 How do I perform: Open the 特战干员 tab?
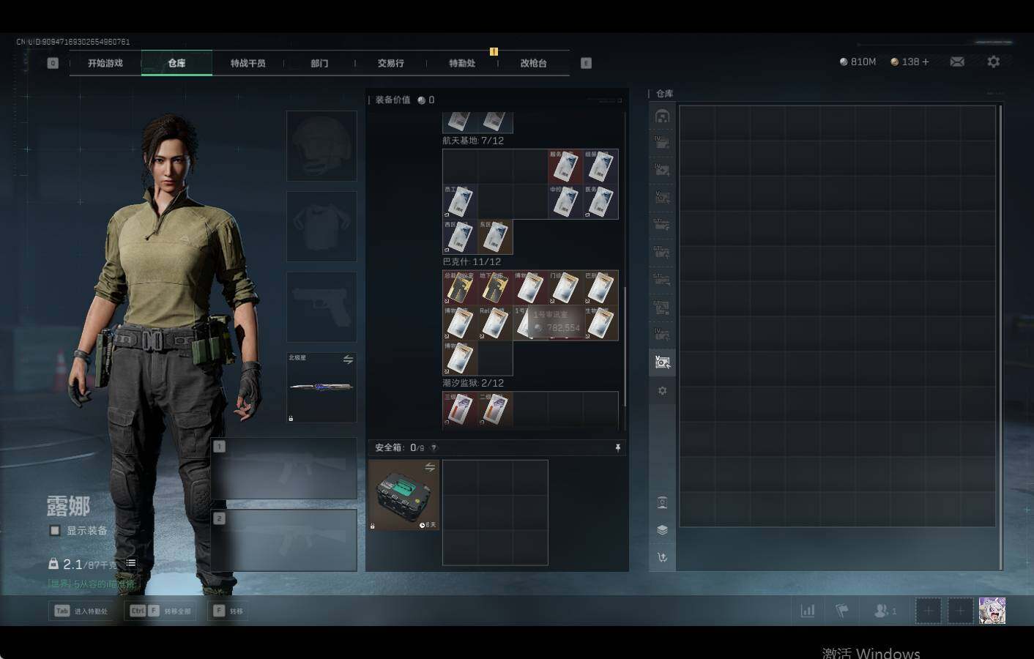[248, 63]
